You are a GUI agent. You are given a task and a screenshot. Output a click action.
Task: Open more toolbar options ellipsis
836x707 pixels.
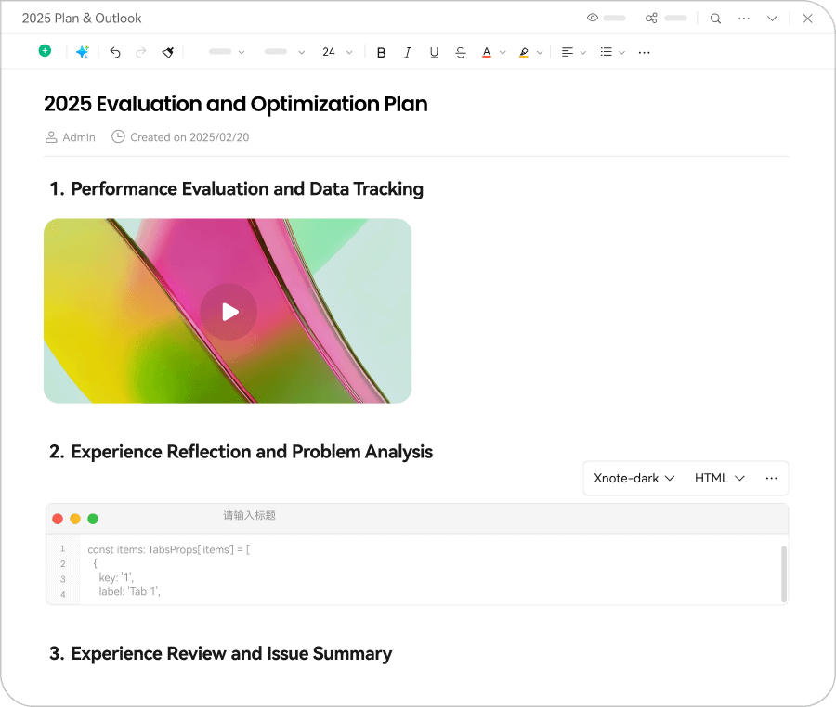click(644, 53)
